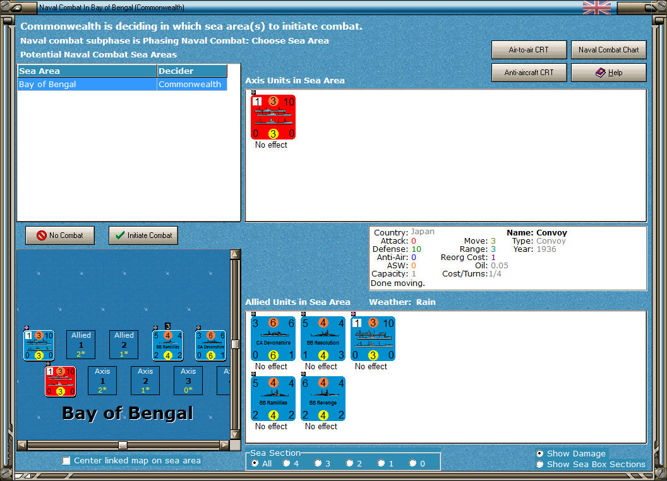Select sea section 2 radio
The height and width of the screenshot is (481, 667).
point(349,463)
